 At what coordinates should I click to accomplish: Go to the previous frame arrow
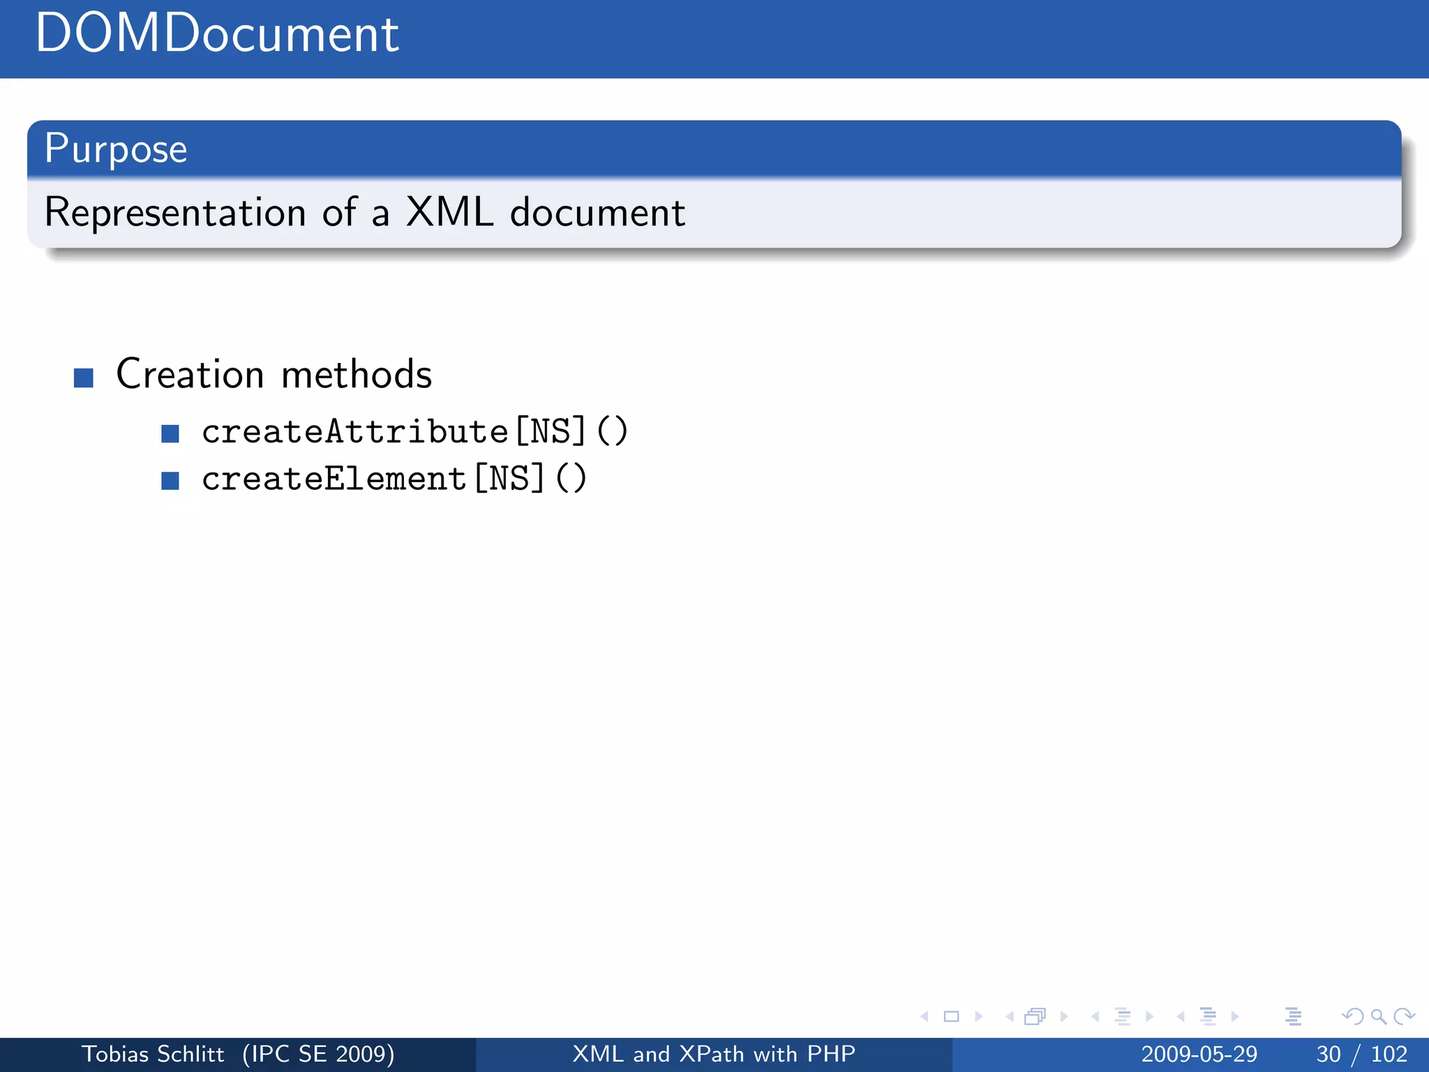(x=1010, y=1017)
